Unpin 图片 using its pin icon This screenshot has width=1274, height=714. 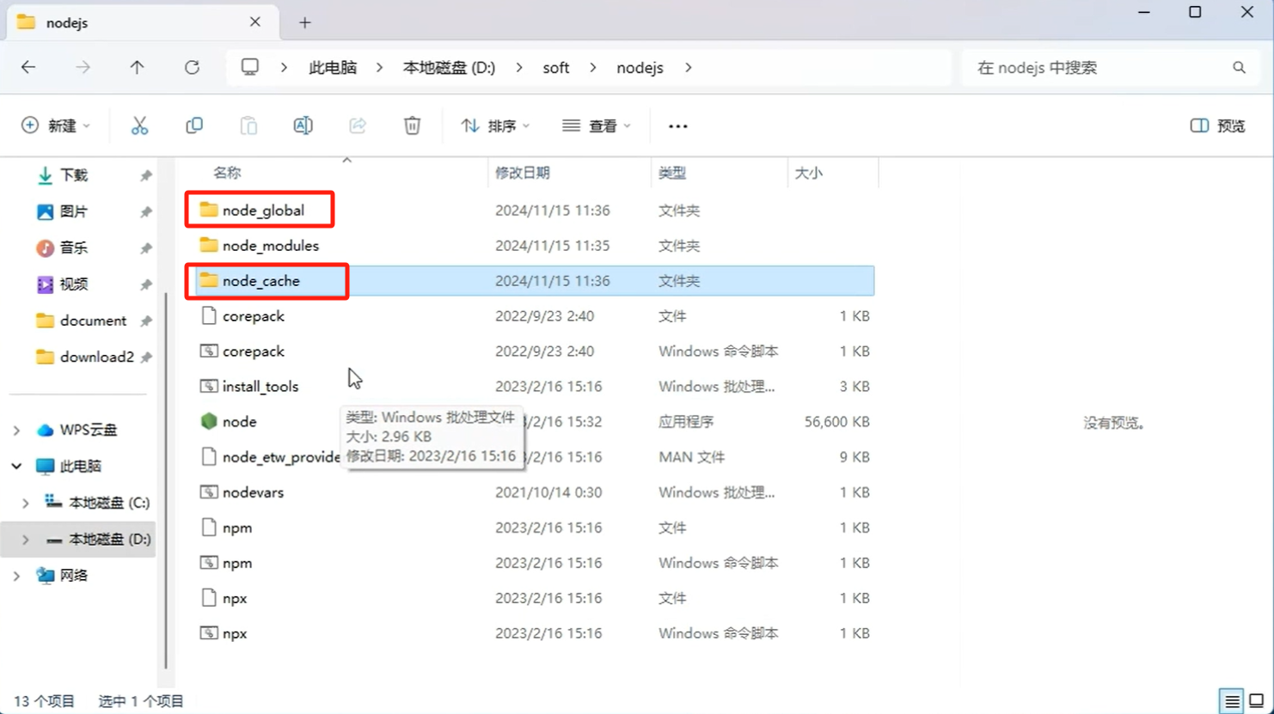[146, 211]
